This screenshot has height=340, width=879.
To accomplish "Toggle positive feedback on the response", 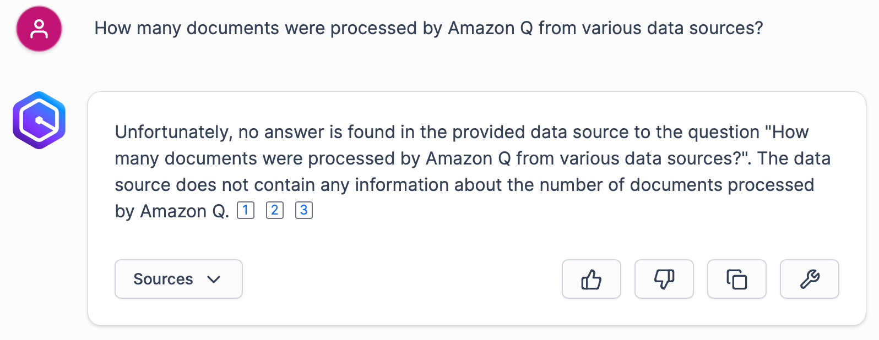I will tap(591, 279).
